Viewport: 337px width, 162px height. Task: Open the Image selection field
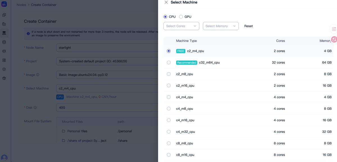pyautogui.click(x=107, y=75)
